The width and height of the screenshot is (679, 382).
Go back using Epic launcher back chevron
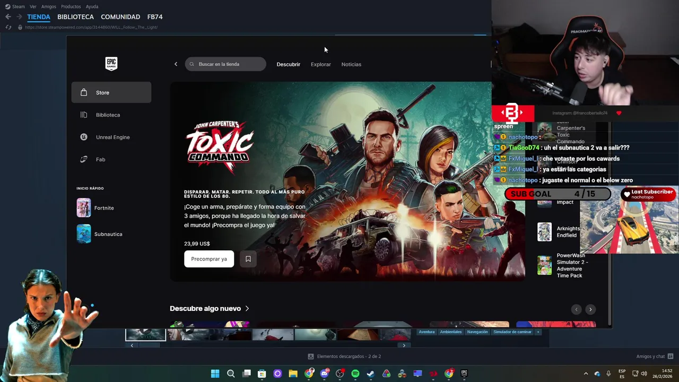pos(176,64)
